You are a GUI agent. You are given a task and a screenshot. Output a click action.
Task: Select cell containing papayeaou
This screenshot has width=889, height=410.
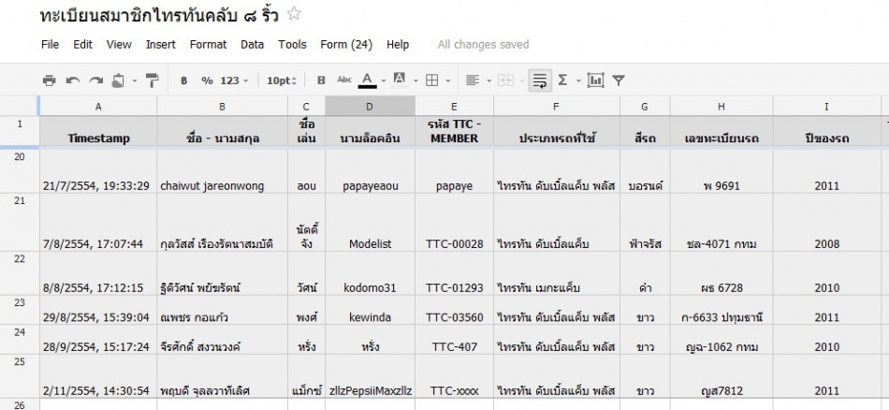pos(370,171)
